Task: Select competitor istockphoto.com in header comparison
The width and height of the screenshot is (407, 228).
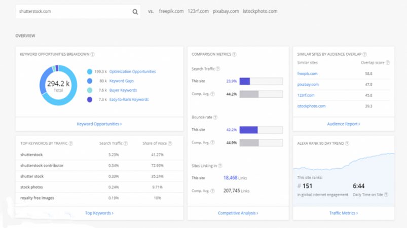Action: pyautogui.click(x=260, y=11)
